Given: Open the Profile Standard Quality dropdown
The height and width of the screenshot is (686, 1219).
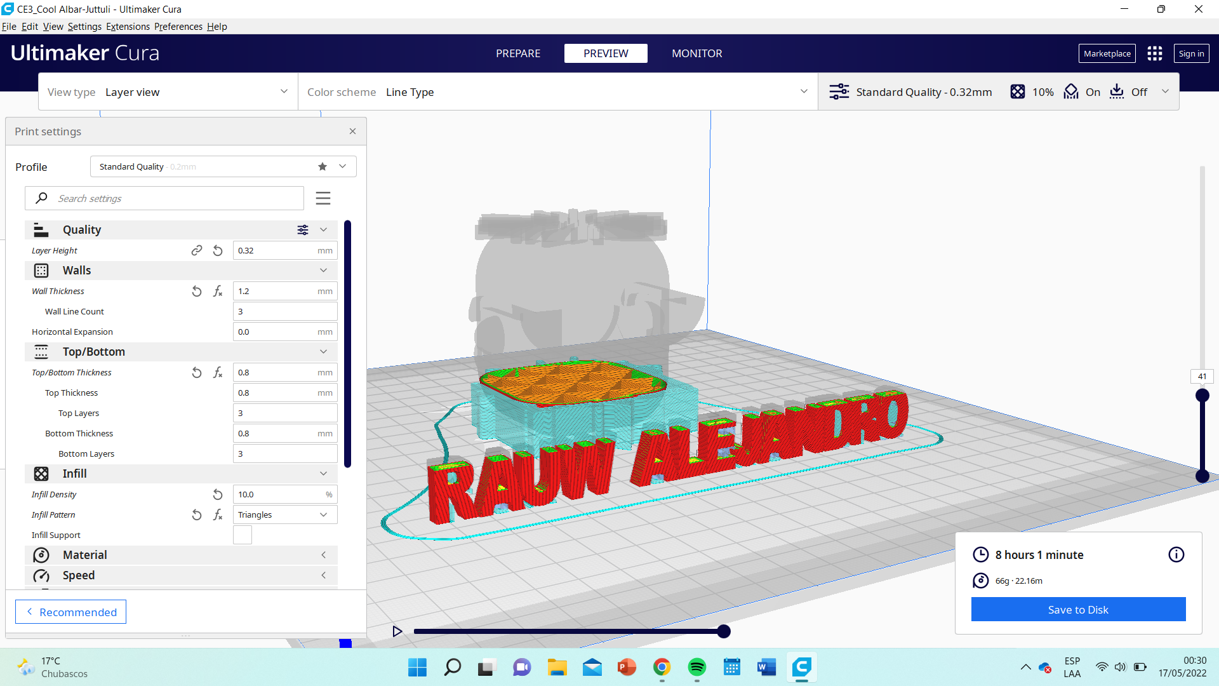Looking at the screenshot, I should coord(223,166).
